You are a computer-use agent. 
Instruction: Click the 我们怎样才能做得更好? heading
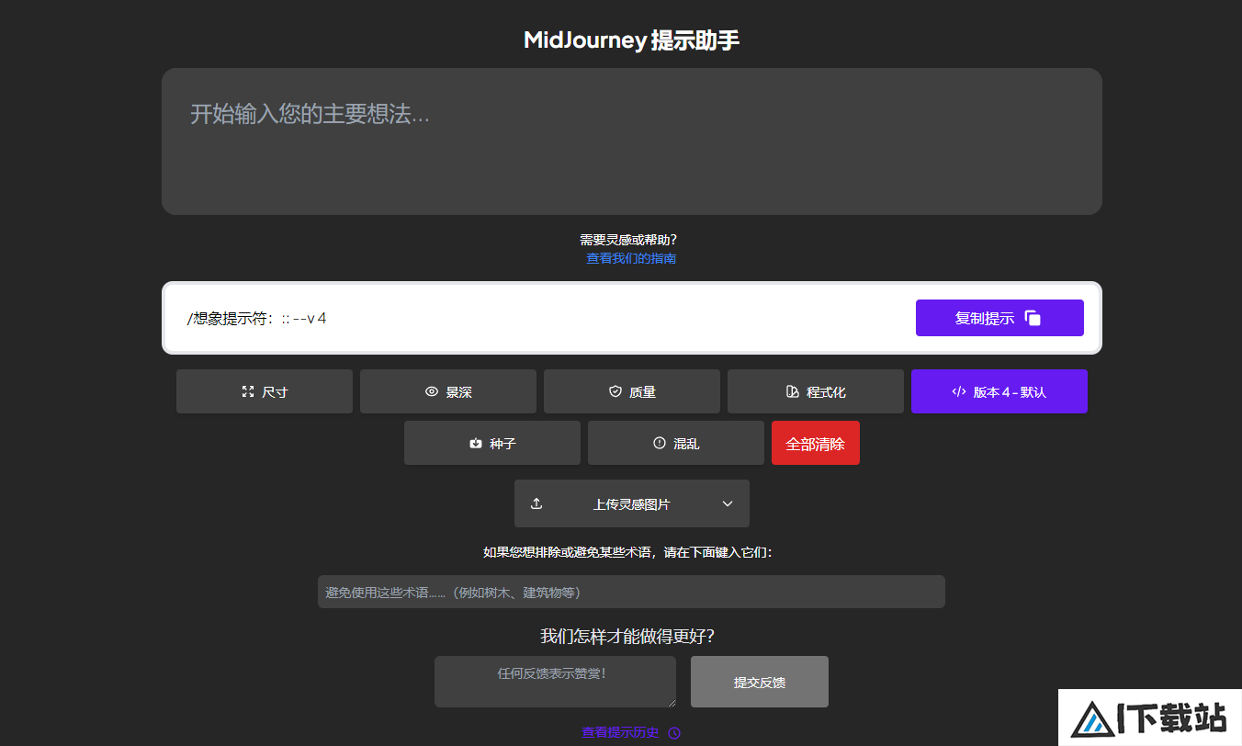coord(627,636)
